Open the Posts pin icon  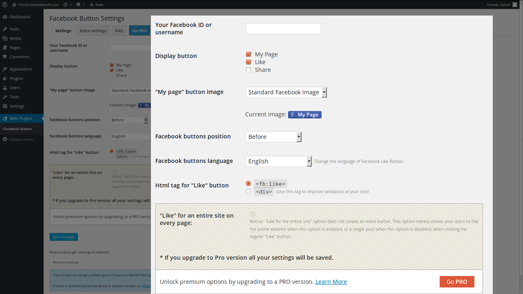pyautogui.click(x=5, y=29)
